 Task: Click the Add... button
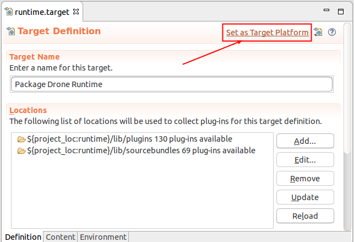click(x=305, y=141)
